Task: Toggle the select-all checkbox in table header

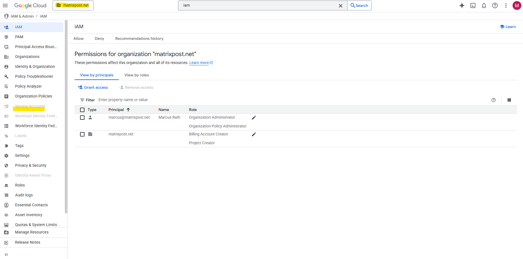Action: (82, 110)
